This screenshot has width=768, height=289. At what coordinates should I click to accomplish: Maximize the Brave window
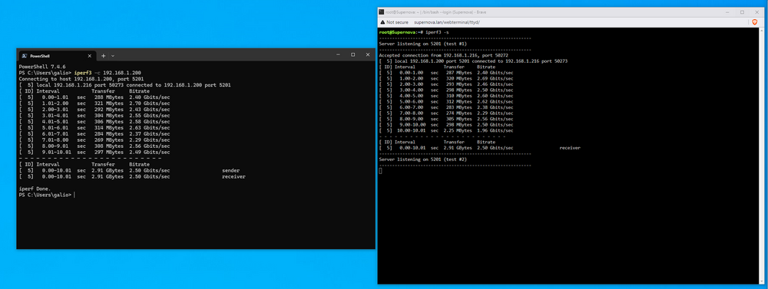[x=742, y=11]
